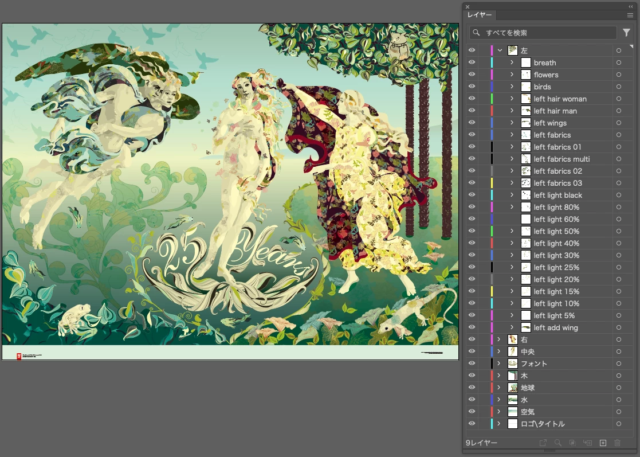Click the thumbnail of 地球 layer
This screenshot has height=457, width=640.
[513, 387]
